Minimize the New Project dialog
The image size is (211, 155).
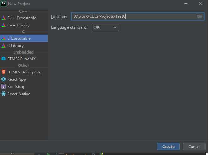[186, 4]
